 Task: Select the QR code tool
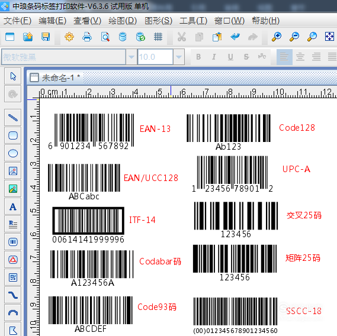[13, 277]
